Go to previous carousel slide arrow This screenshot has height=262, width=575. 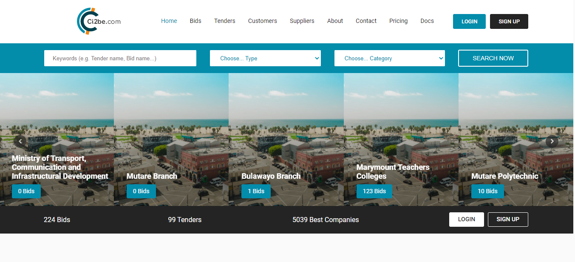tap(20, 141)
